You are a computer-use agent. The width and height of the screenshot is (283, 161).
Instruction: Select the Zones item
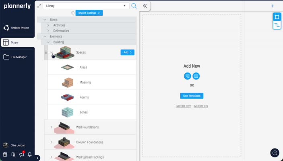(x=92, y=112)
